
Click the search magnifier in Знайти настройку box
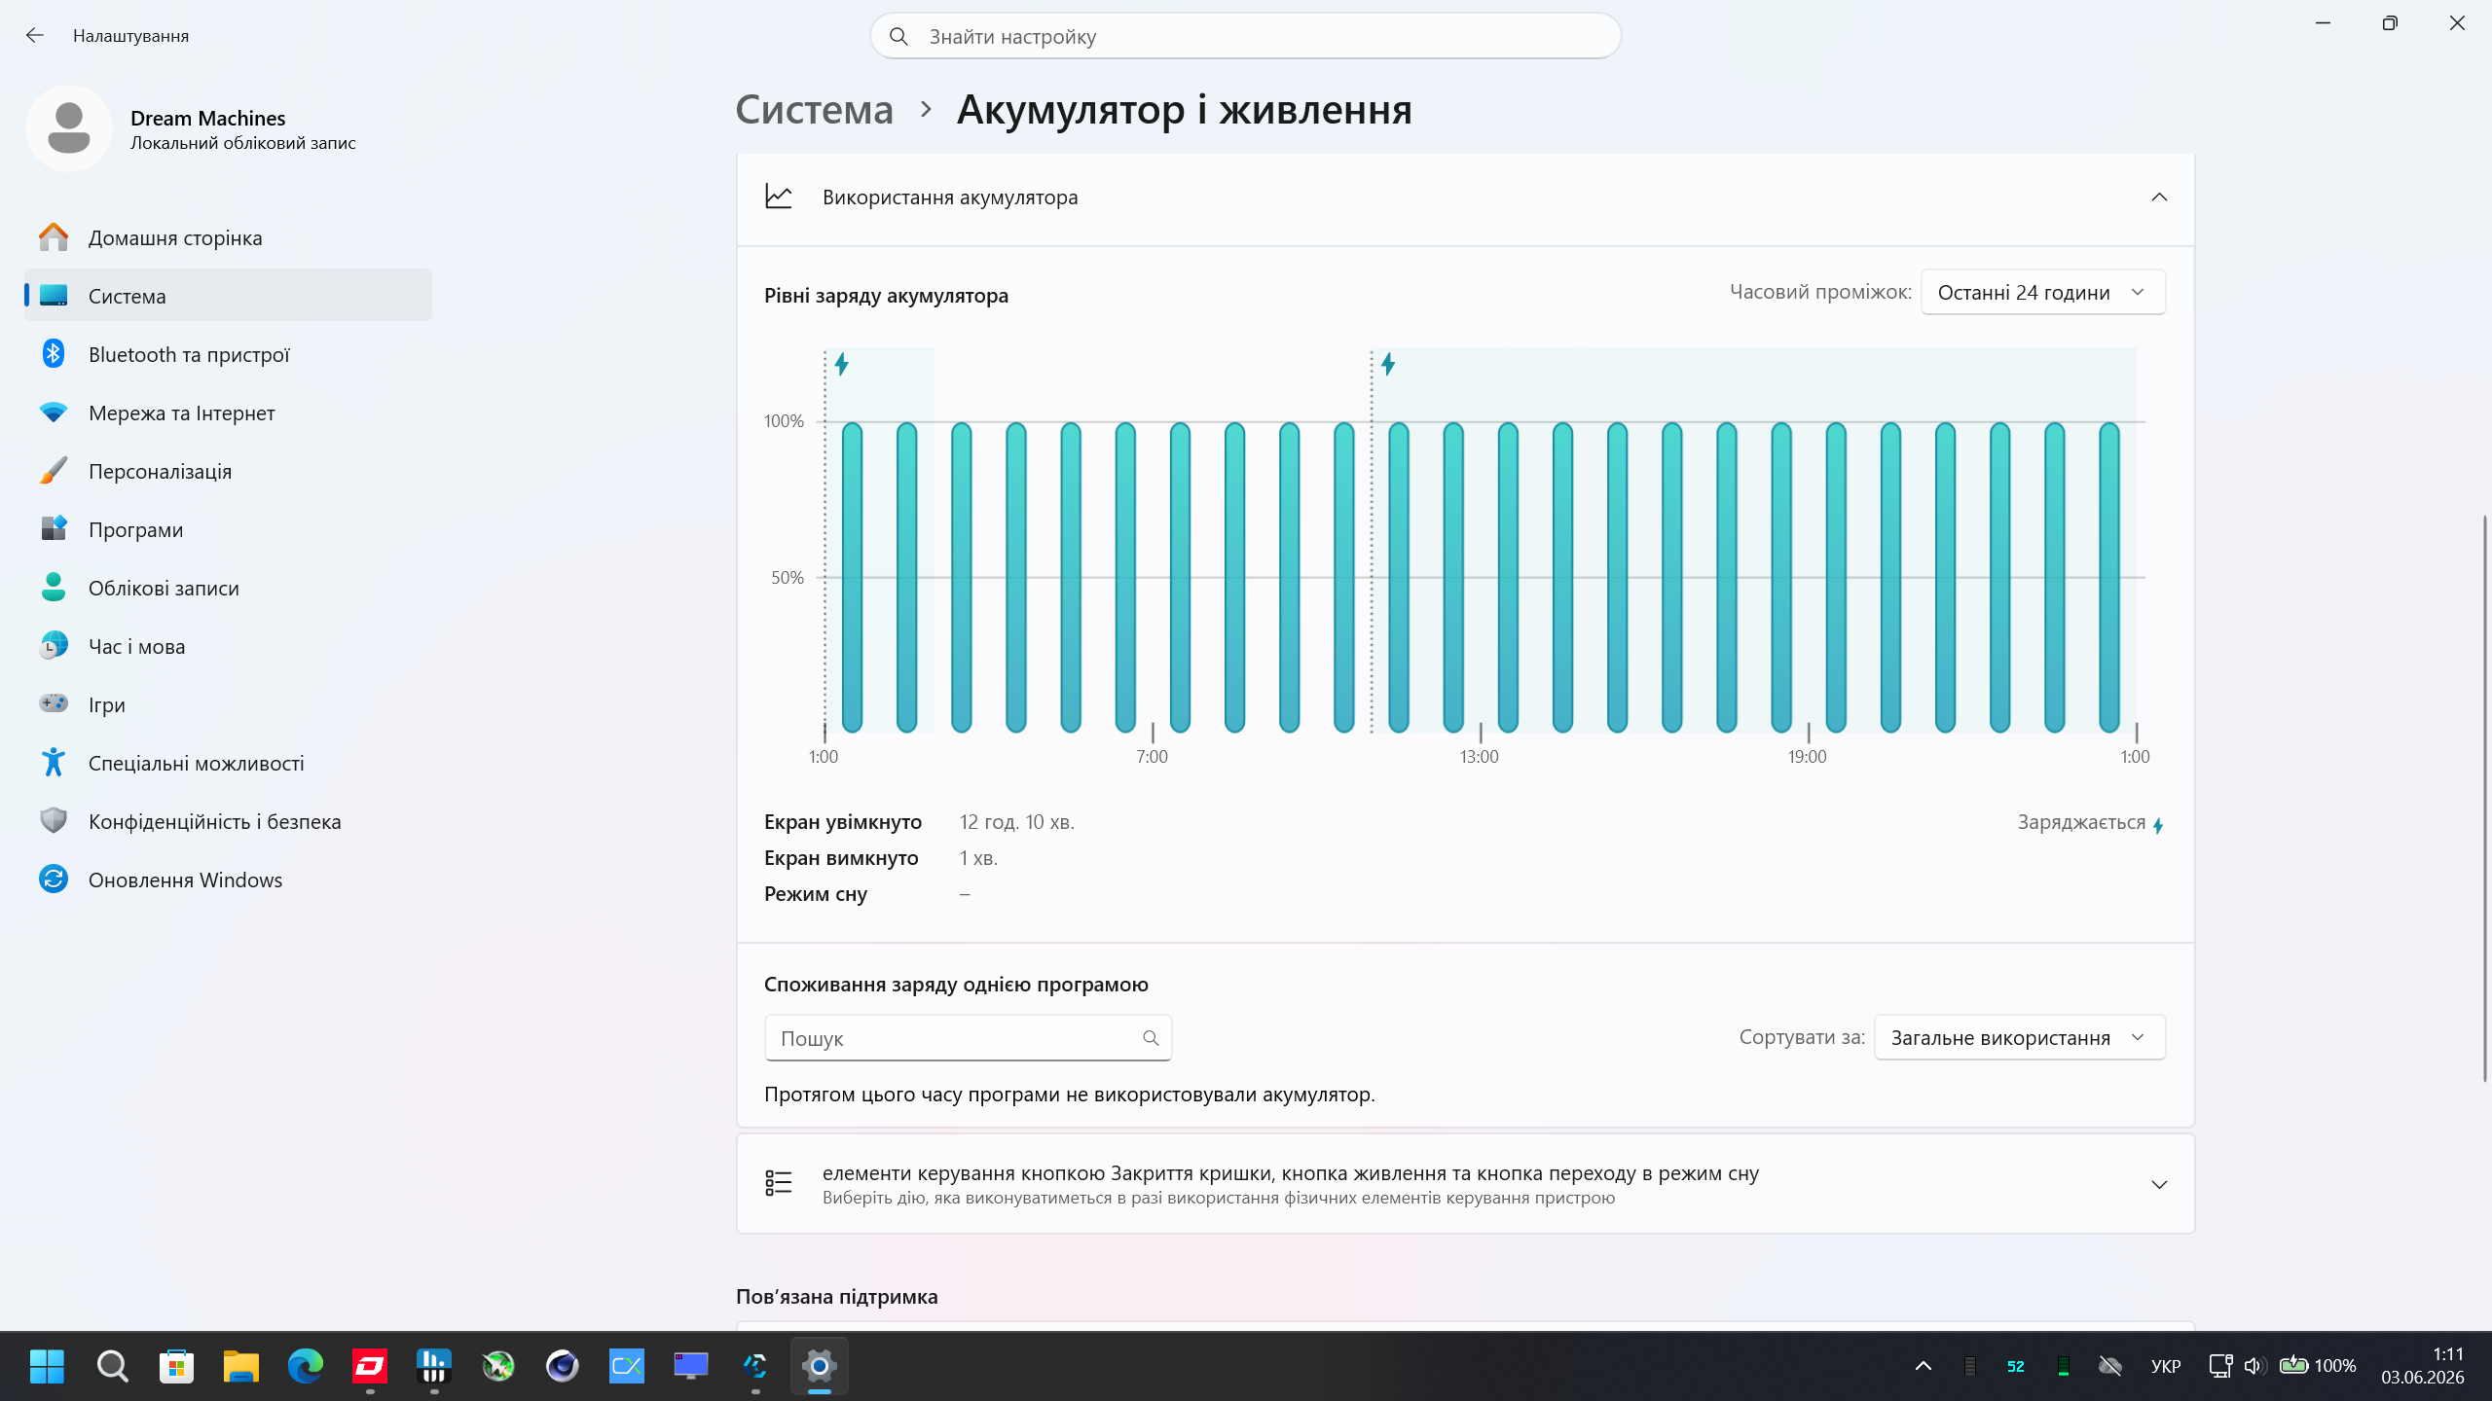pyautogui.click(x=898, y=36)
